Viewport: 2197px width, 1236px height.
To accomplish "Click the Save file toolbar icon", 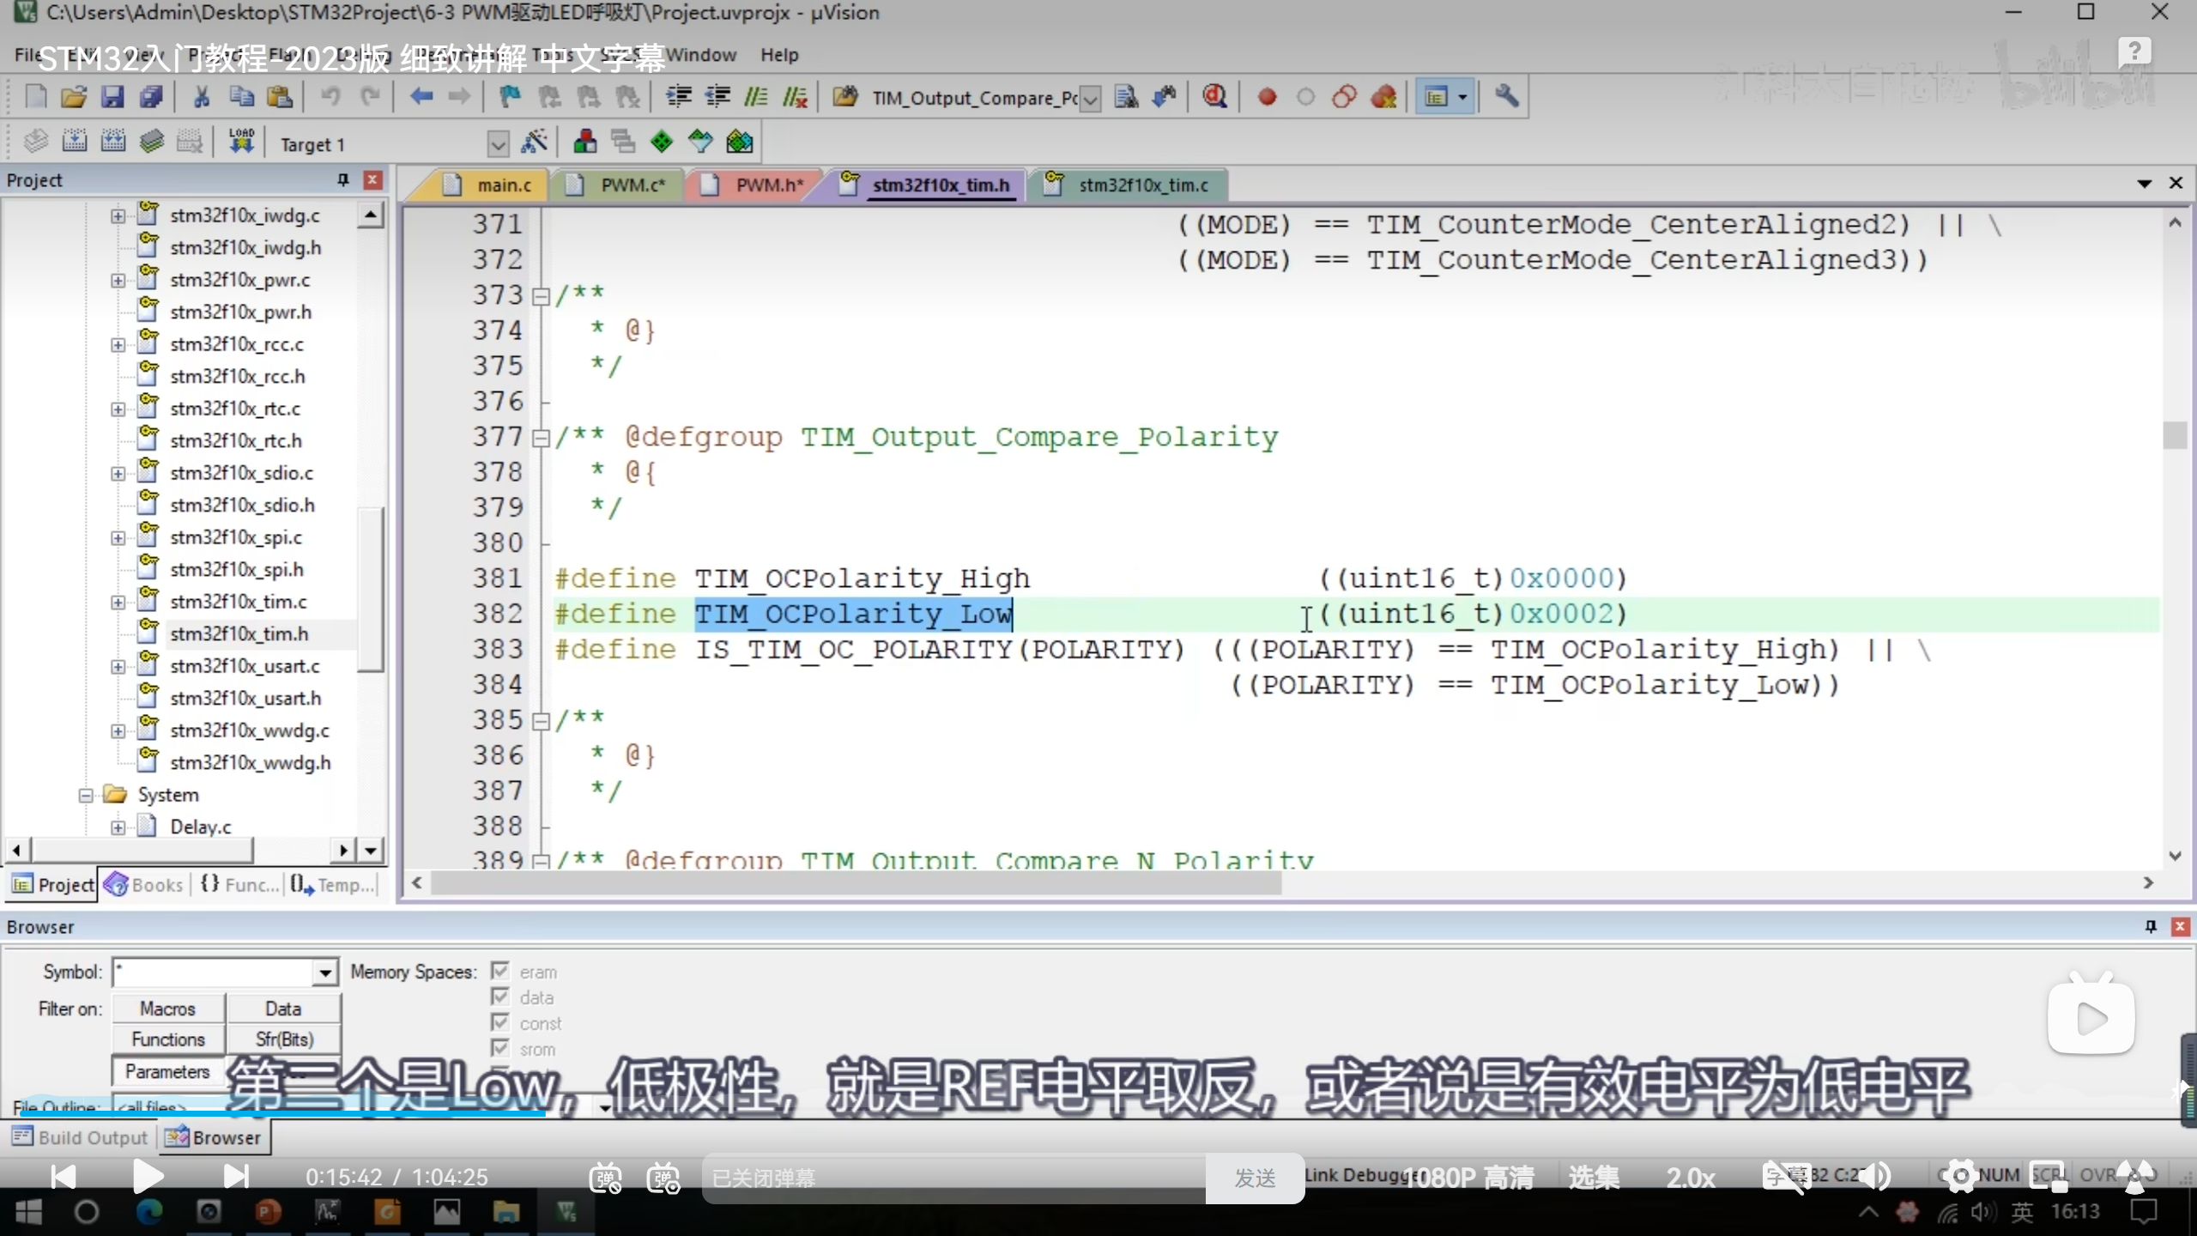I will pos(112,97).
